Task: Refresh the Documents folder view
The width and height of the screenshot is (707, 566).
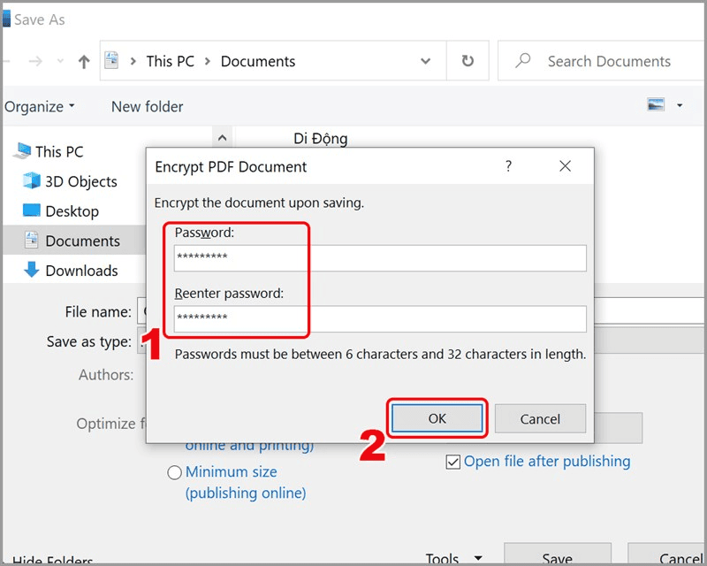Action: [467, 62]
